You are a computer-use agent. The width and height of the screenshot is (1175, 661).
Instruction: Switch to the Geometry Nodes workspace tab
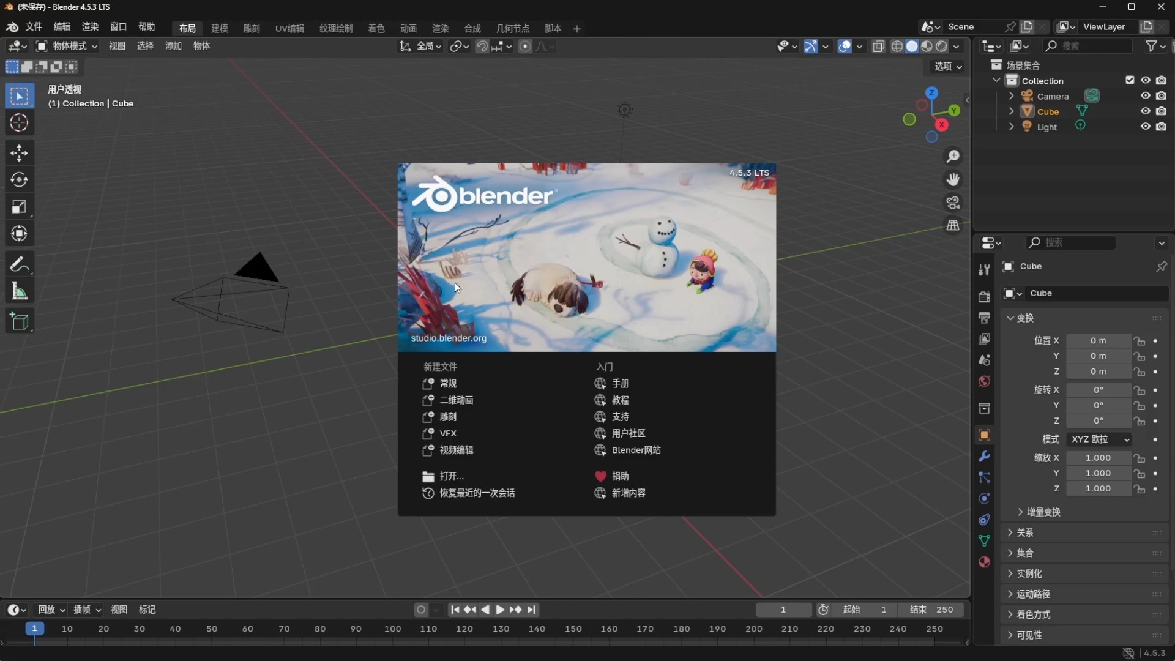tap(513, 29)
